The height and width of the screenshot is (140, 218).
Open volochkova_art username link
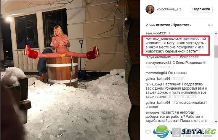pyautogui.click(x=169, y=9)
